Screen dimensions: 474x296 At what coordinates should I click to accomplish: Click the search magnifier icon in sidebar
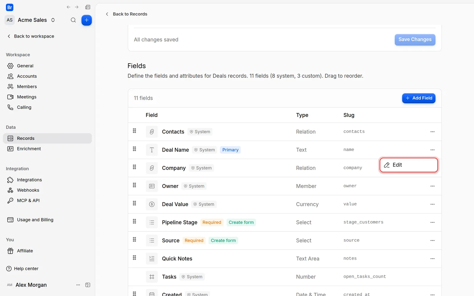73,20
